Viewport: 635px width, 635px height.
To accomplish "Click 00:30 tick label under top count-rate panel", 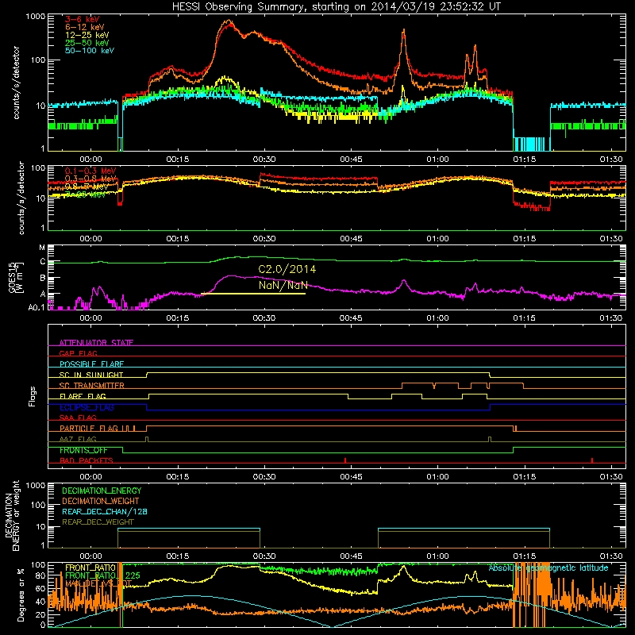I will 264,160.
